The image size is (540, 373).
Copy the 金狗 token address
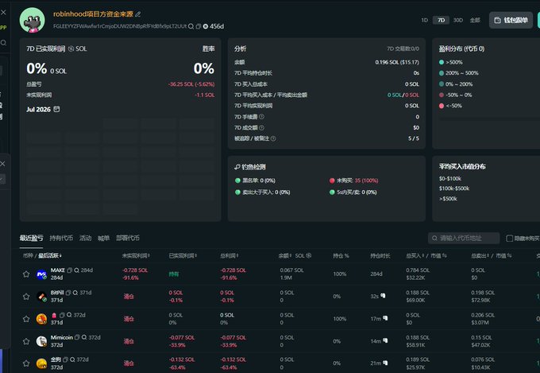65,360
